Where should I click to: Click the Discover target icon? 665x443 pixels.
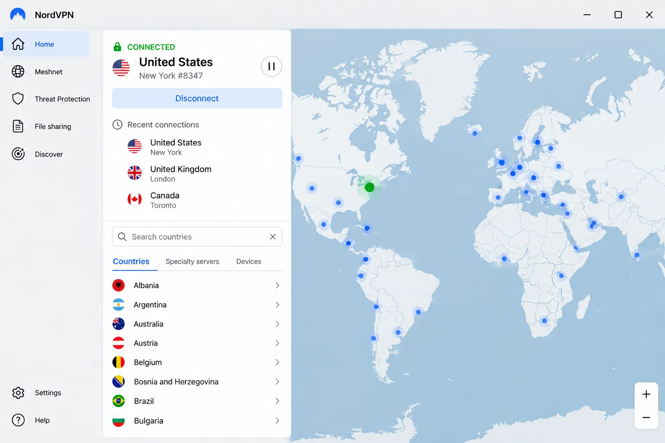18,154
